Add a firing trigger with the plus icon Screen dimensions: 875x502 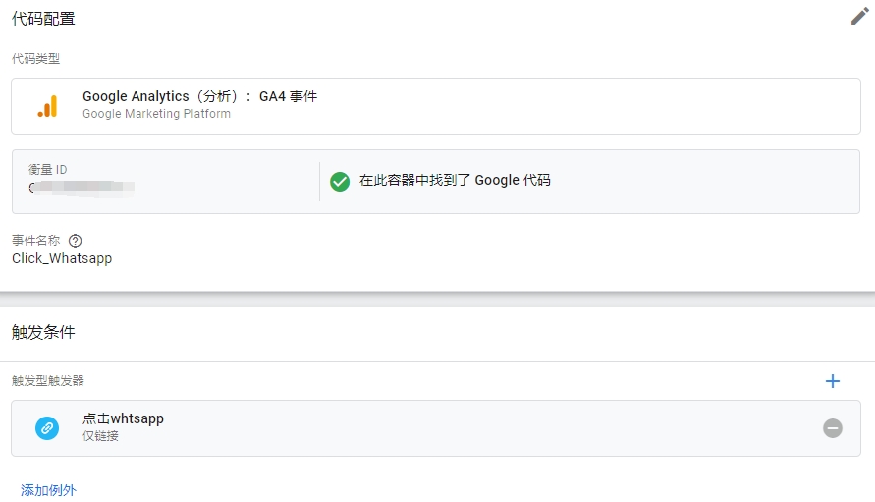(832, 381)
